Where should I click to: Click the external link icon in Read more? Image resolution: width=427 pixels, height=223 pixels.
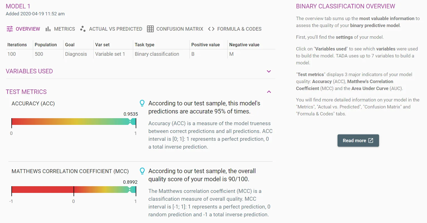pos(371,140)
